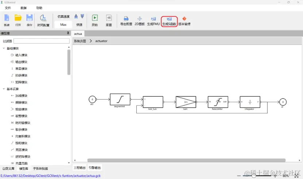
Task: Select 绝对值模块 in the library
Action: 23,123
